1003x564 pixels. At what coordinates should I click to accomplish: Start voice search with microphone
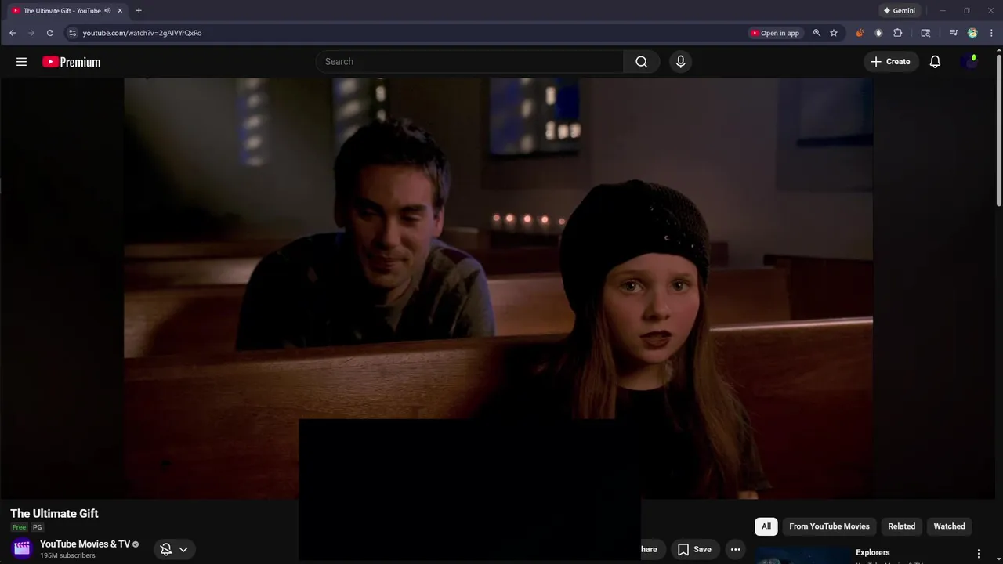(680, 62)
